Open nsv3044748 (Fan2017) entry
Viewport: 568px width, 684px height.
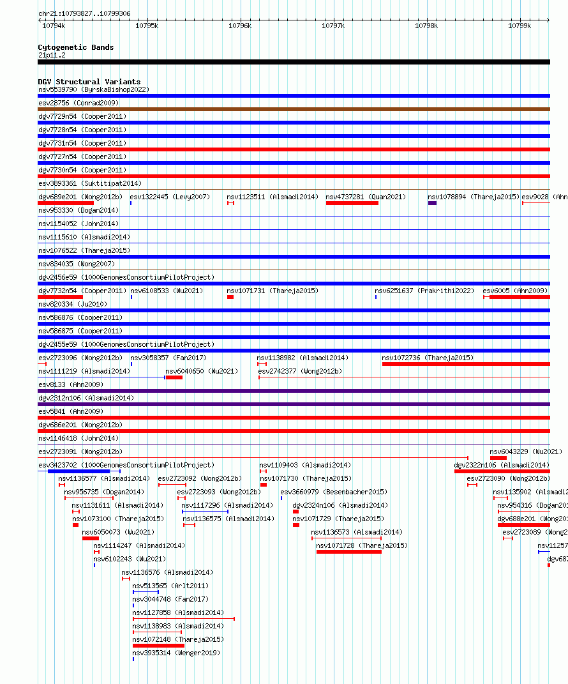pyautogui.click(x=170, y=599)
